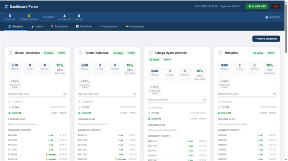Toggle the Aperta badge on Toboga-Hydro-Downhill
Viewport: 288px width, 161px height.
click(x=167, y=59)
